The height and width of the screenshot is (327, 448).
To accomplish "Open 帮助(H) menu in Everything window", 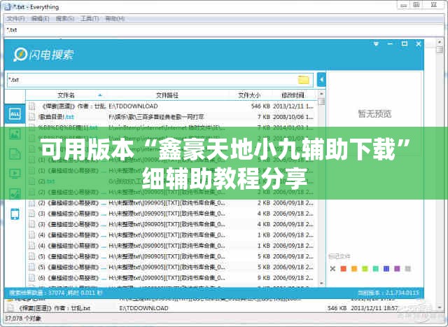I will pos(115,19).
